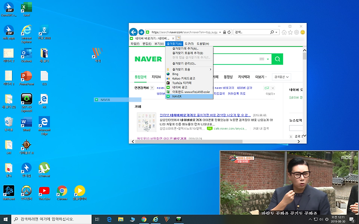Open the IE home page icon
359x224 pixels.
[284, 32]
